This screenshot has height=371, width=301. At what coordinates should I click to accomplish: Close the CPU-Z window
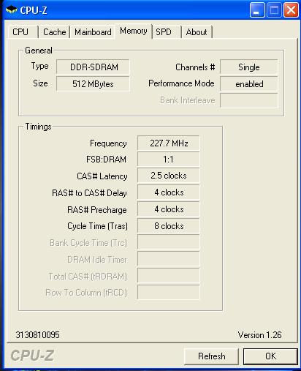pyautogui.click(x=291, y=10)
